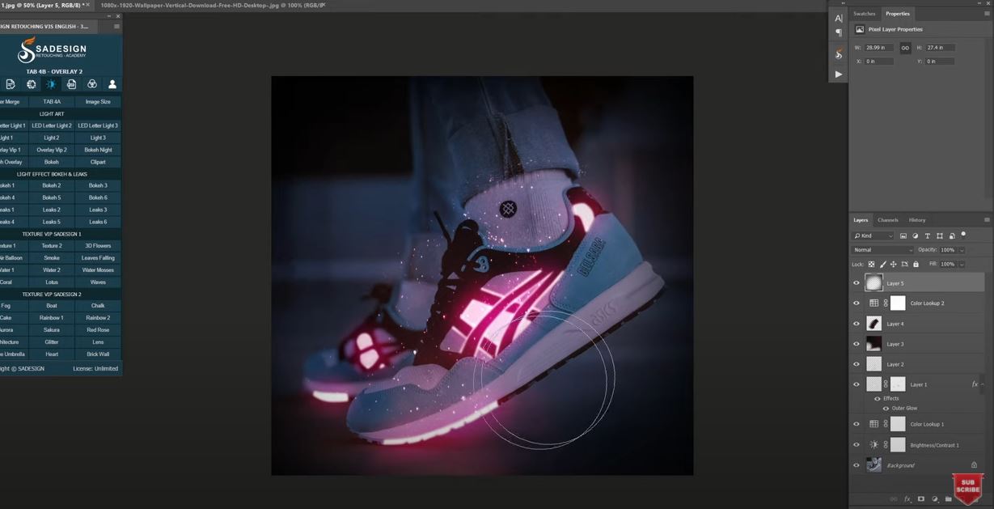This screenshot has height=509, width=994.
Task: Click the Actions play icon in the side dock
Action: coord(839,74)
